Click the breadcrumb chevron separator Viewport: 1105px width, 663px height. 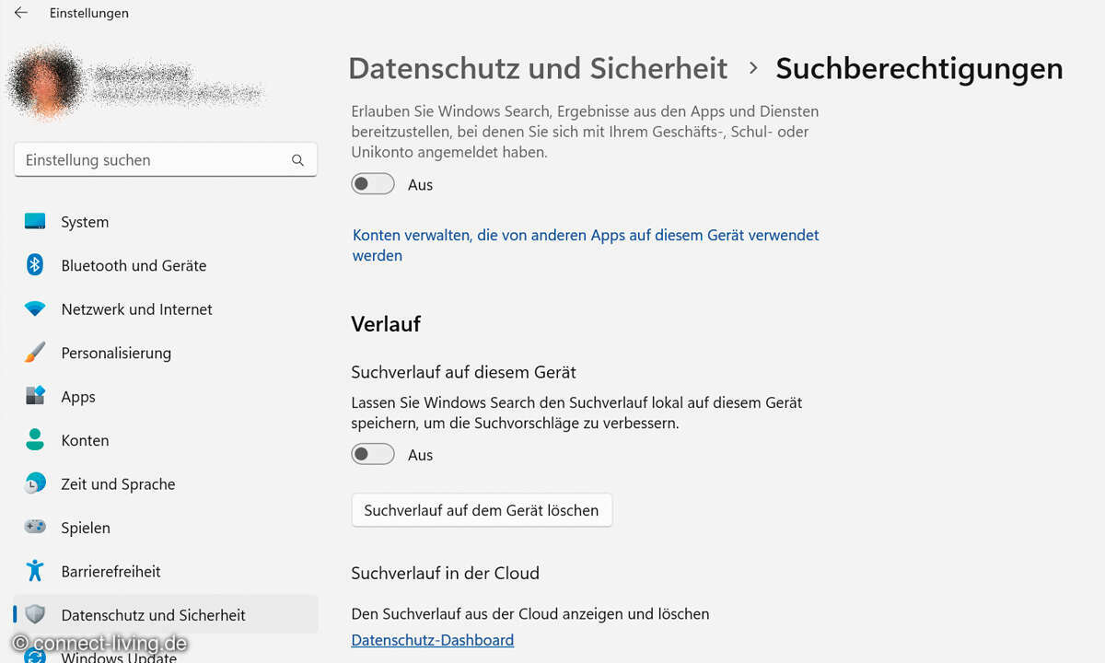(x=753, y=68)
